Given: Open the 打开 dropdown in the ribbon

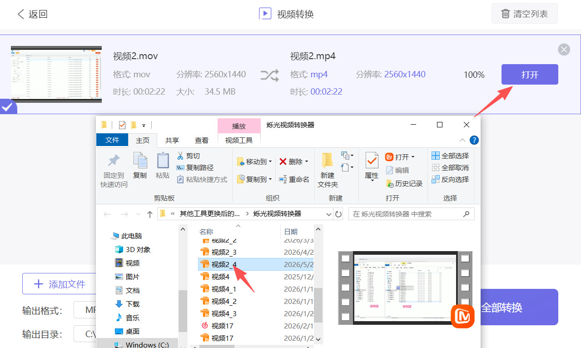Looking at the screenshot, I should (x=400, y=156).
